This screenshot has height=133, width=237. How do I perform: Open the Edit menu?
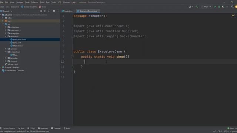point(7,2)
